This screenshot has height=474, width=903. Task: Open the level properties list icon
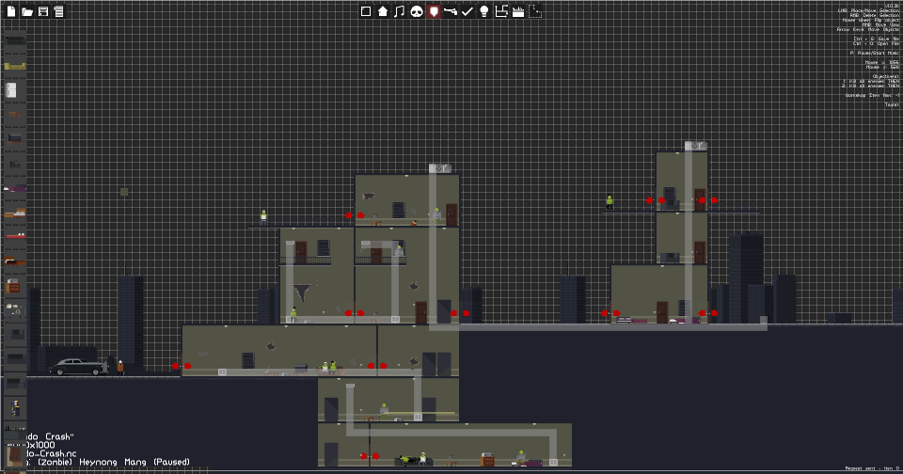pyautogui.click(x=58, y=11)
